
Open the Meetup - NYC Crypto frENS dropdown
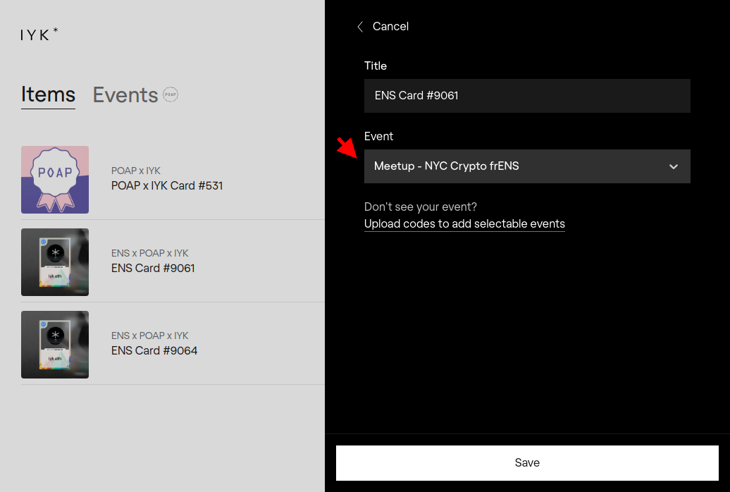[527, 166]
